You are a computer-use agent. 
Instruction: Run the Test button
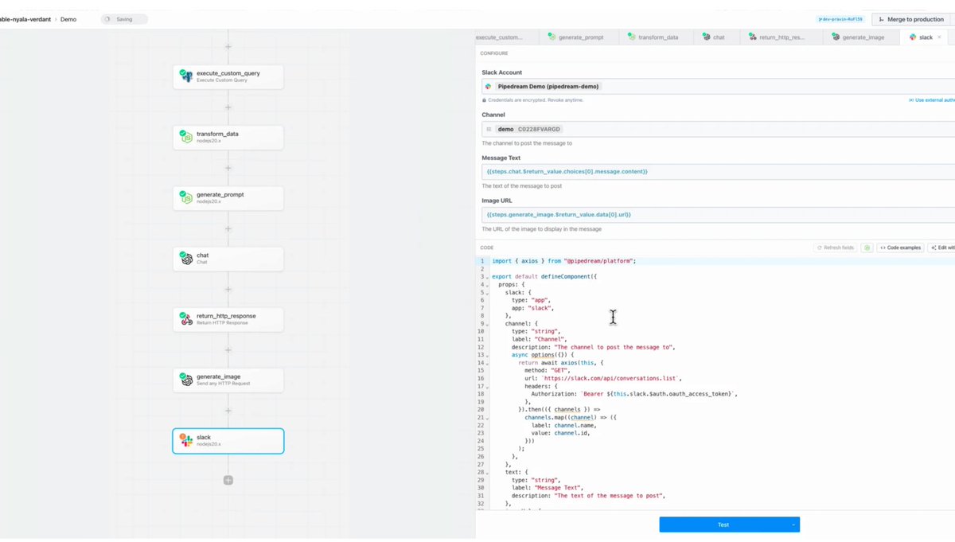[723, 524]
